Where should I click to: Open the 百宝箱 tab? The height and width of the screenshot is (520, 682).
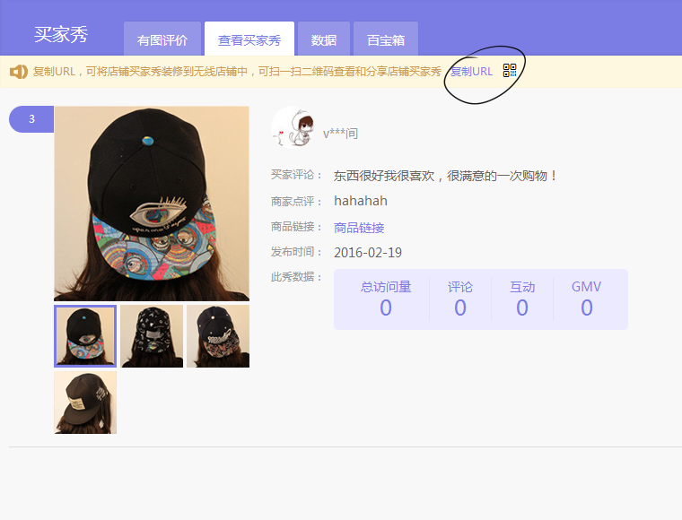coord(386,40)
